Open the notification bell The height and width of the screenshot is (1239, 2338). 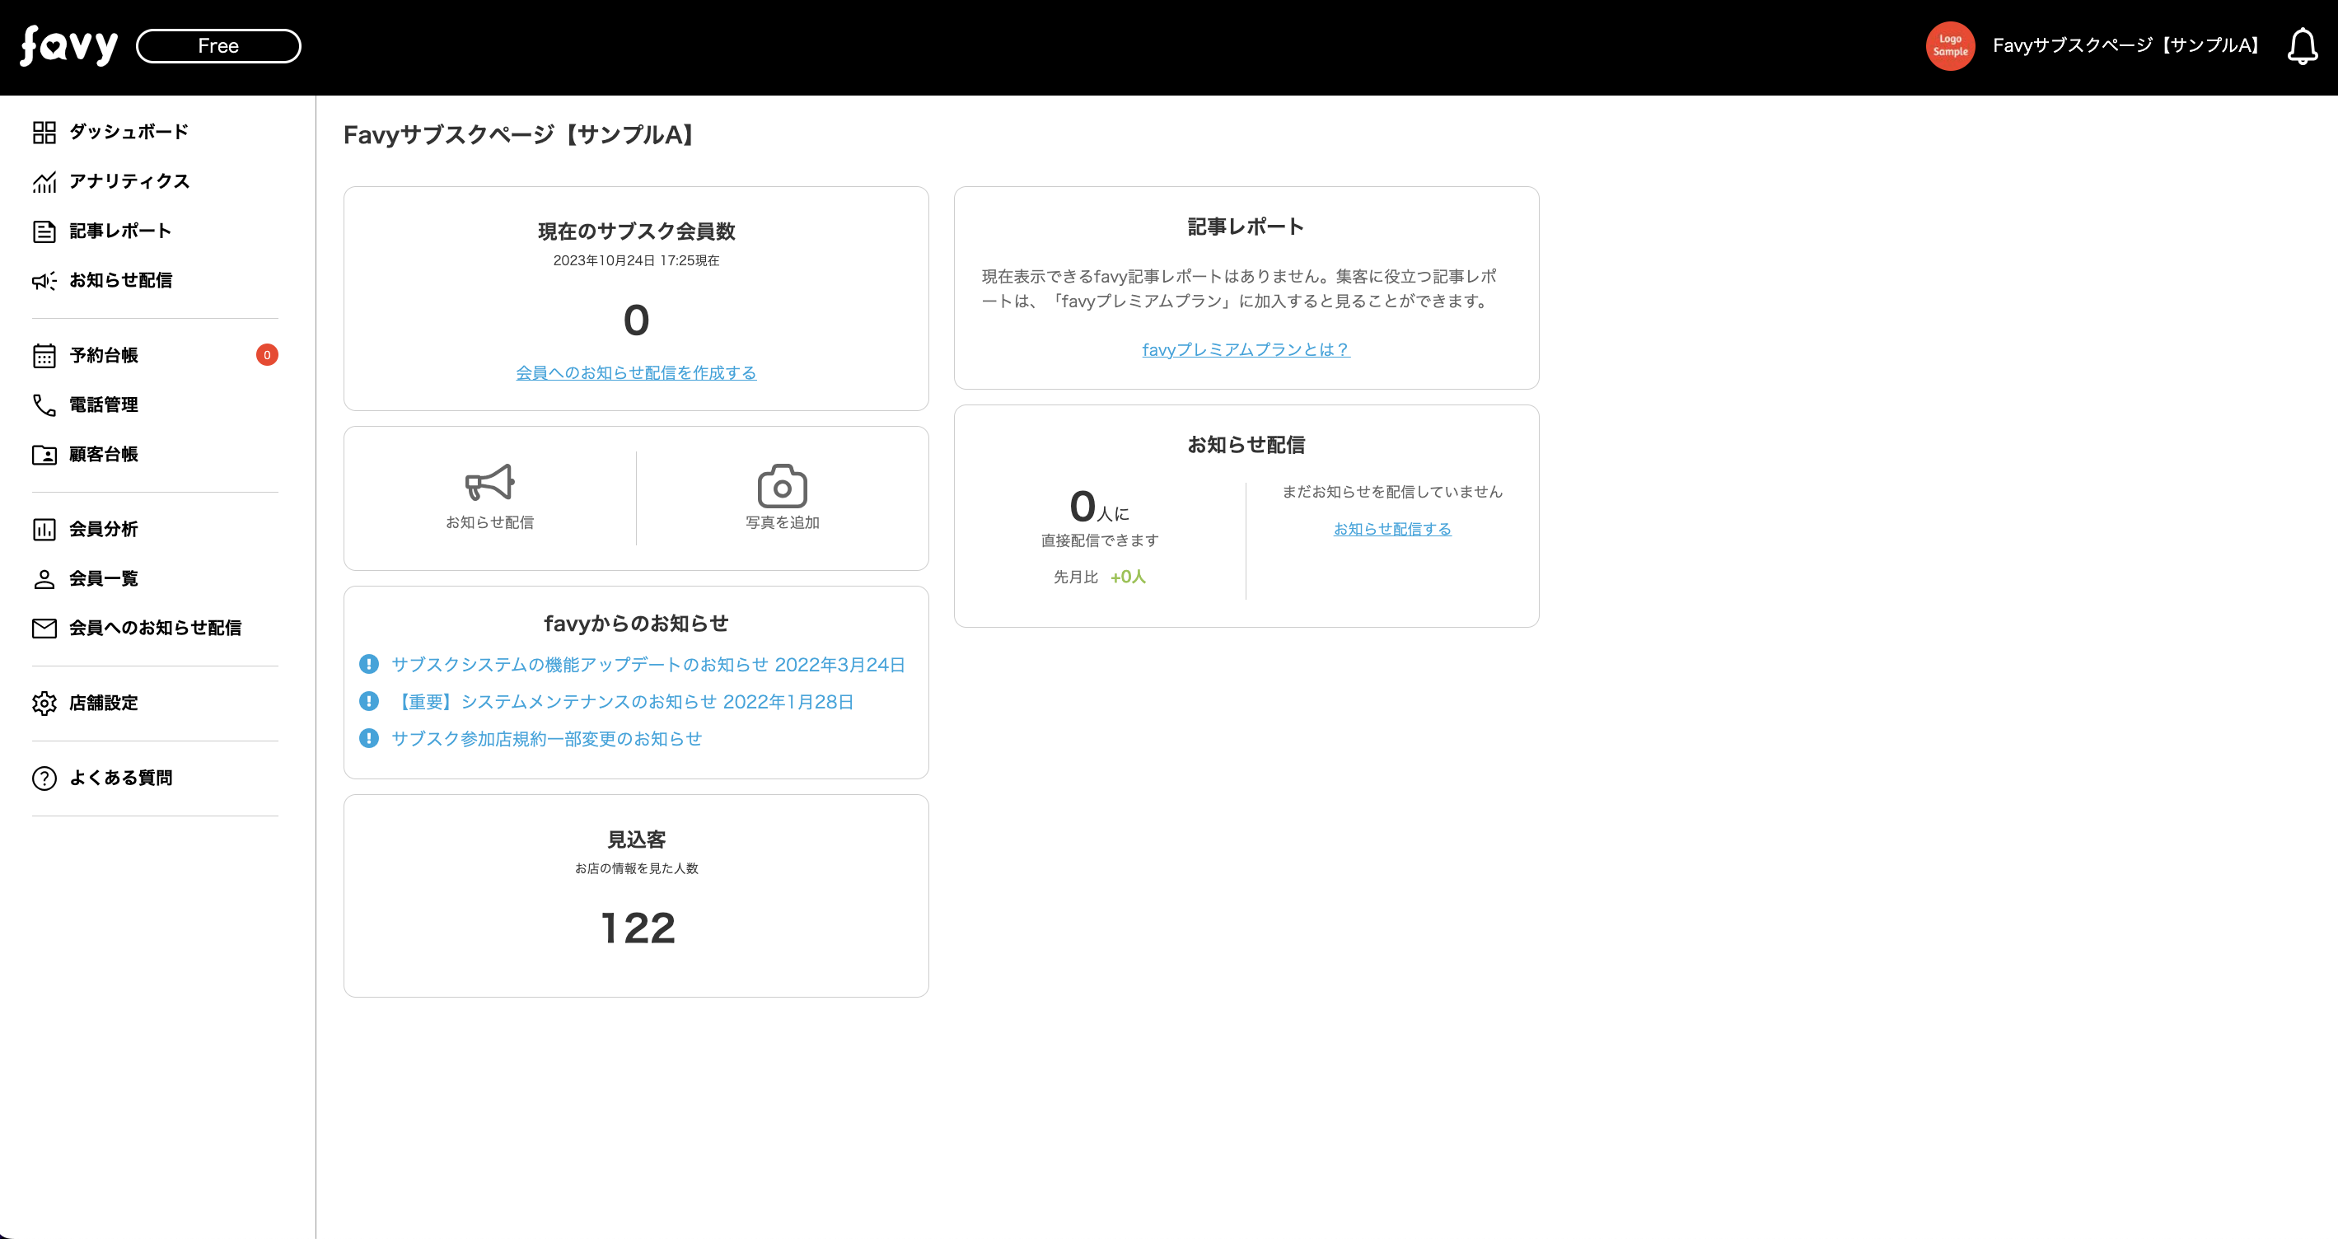[2302, 46]
